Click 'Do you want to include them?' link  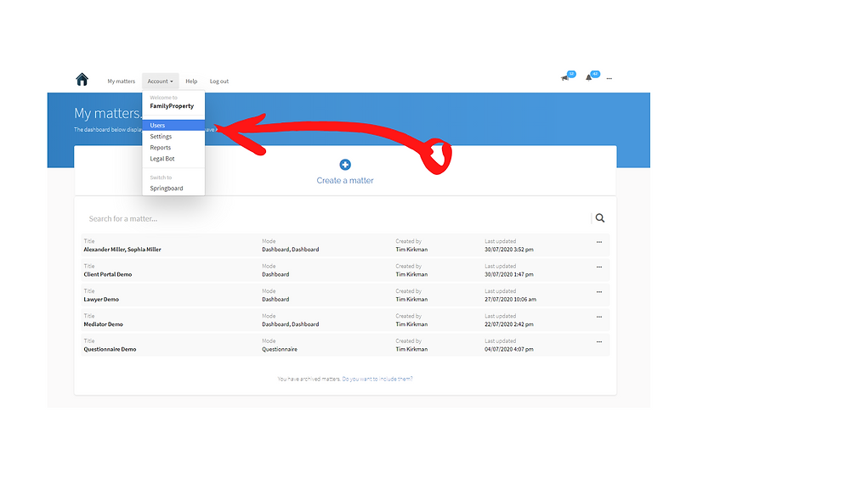[x=377, y=379]
